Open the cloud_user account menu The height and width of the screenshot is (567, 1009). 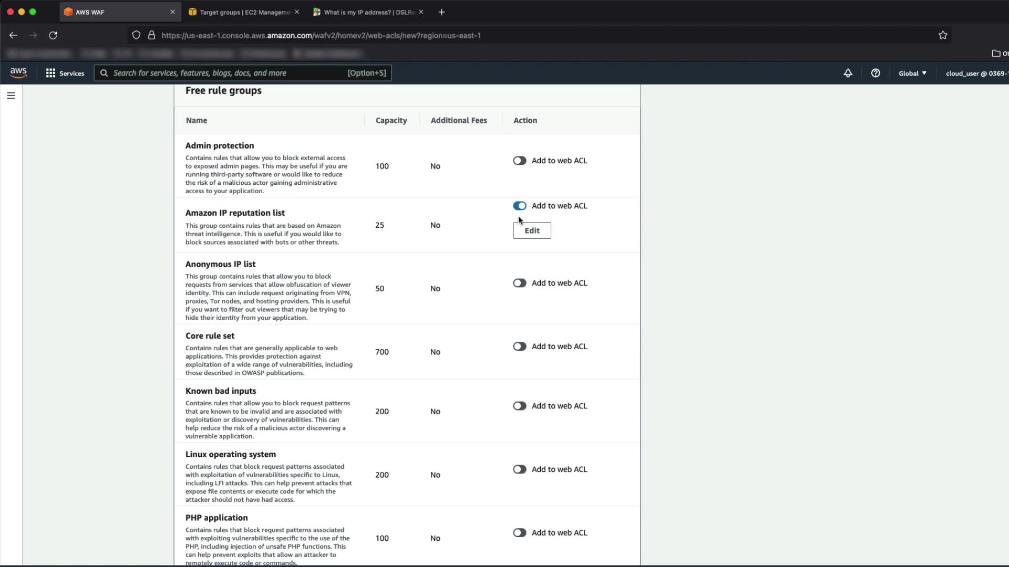pyautogui.click(x=976, y=73)
